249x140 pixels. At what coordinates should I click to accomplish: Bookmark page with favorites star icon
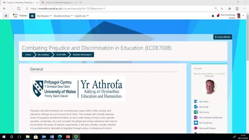click(x=222, y=8)
